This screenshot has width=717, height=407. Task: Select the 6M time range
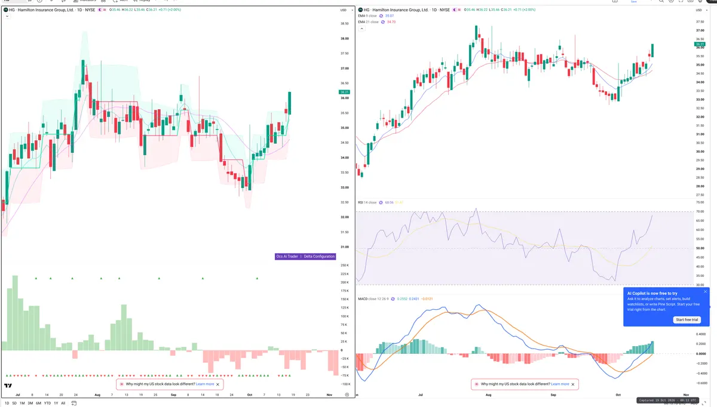[x=38, y=403]
